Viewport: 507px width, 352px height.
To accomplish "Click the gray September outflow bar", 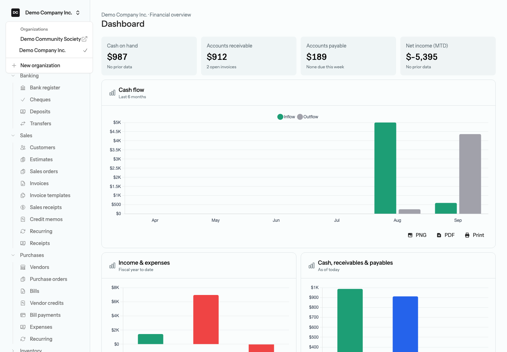I will 470,174.
